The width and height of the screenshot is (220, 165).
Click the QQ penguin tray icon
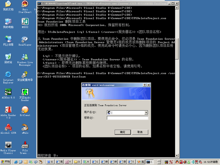tap(177, 162)
